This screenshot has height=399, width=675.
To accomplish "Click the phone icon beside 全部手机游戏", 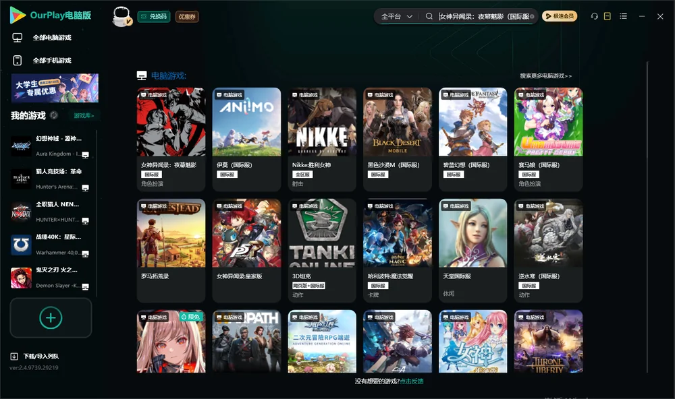I will coord(18,61).
